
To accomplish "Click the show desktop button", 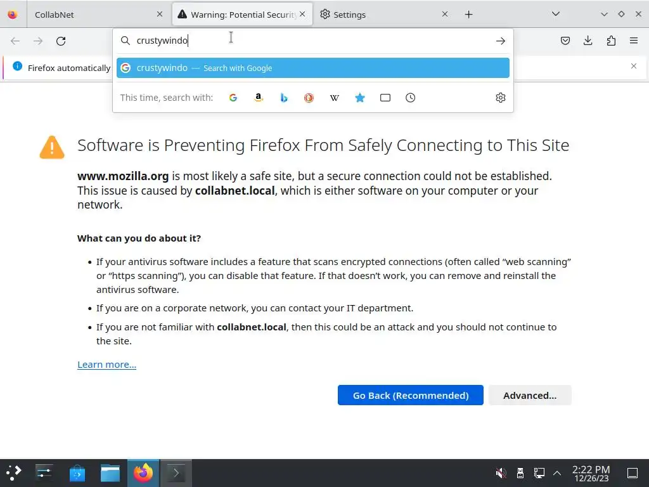I will pyautogui.click(x=633, y=473).
